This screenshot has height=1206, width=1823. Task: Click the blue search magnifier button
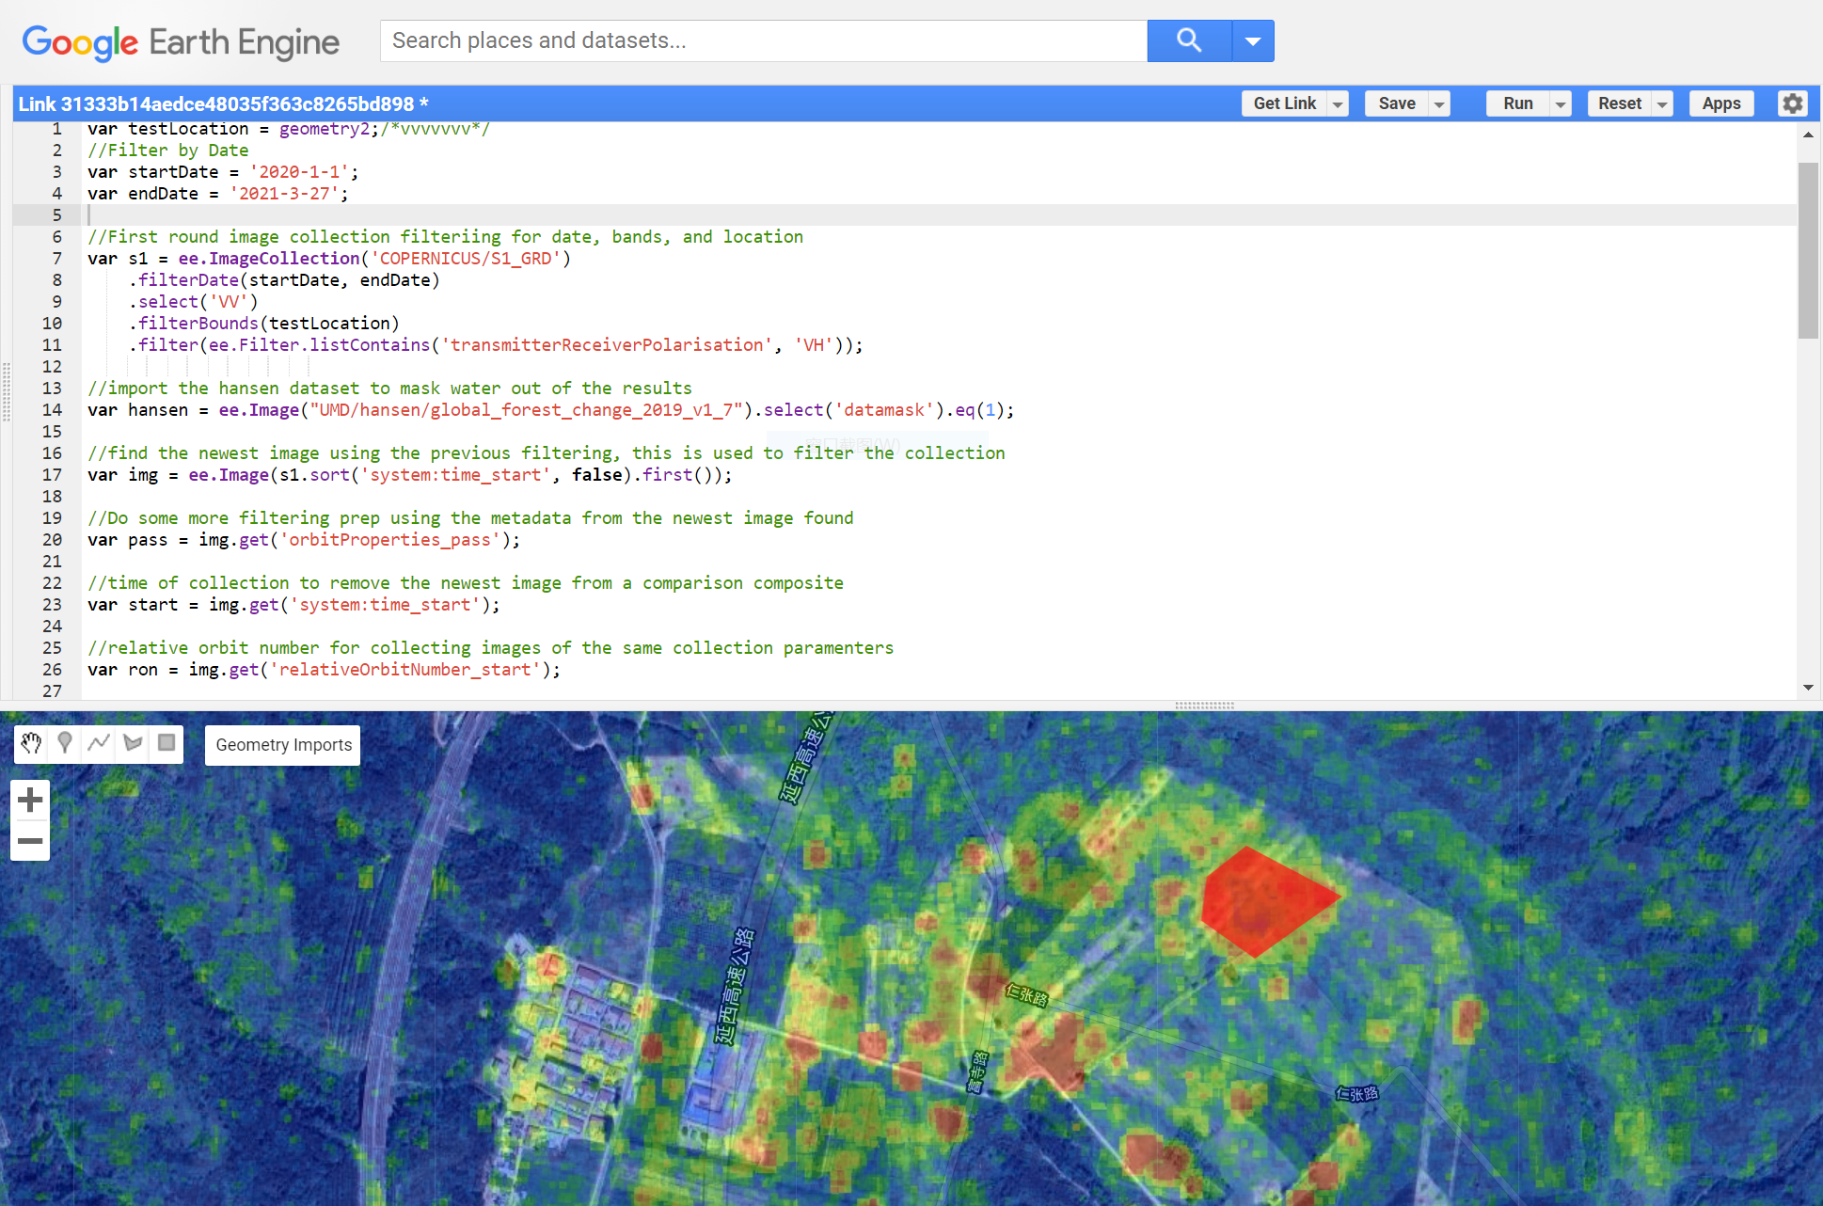tap(1189, 40)
